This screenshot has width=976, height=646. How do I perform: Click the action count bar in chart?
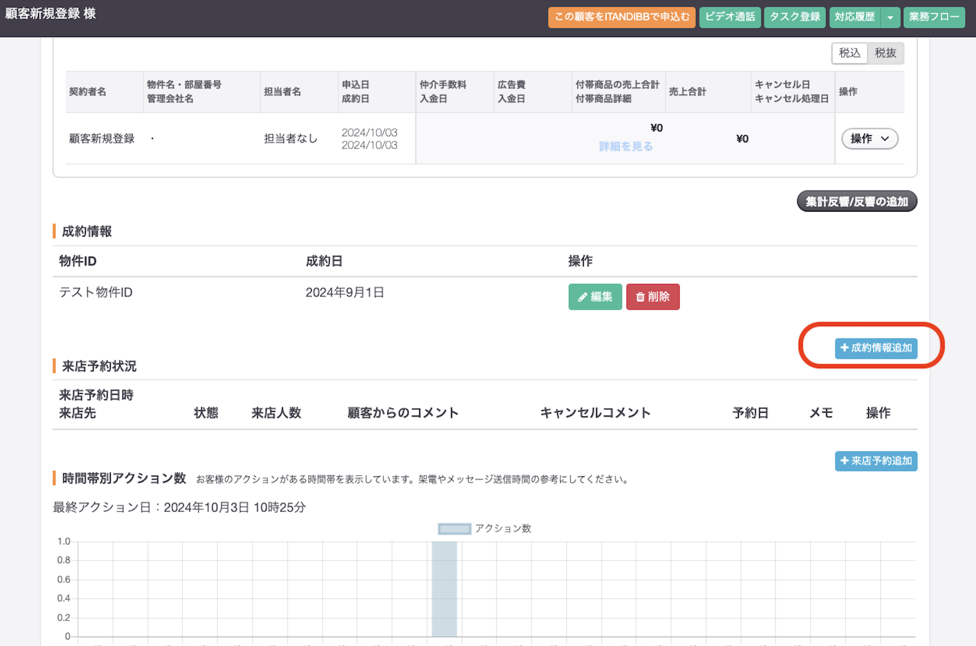pyautogui.click(x=444, y=589)
